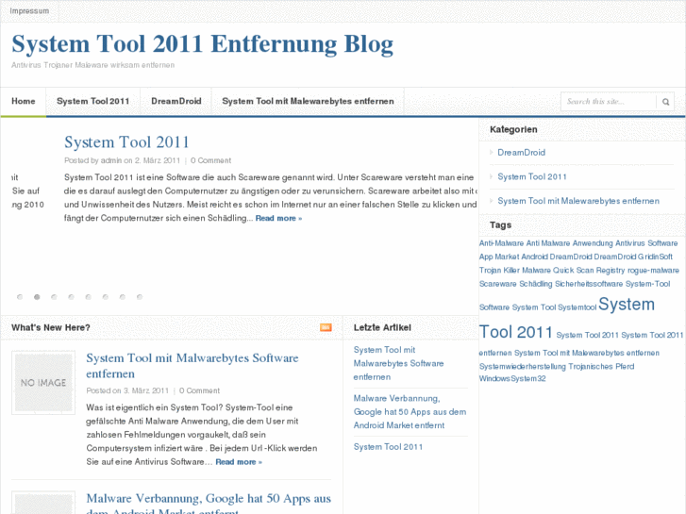Open post title Malware Verbannung, Google hat 50 Apps
Image resolution: width=686 pixels, height=514 pixels.
[209, 503]
